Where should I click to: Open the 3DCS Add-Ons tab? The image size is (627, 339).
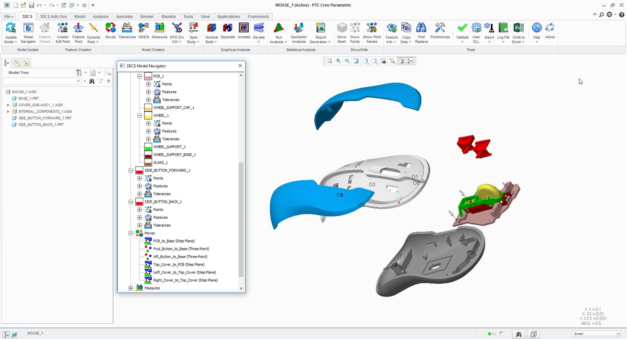tap(53, 16)
